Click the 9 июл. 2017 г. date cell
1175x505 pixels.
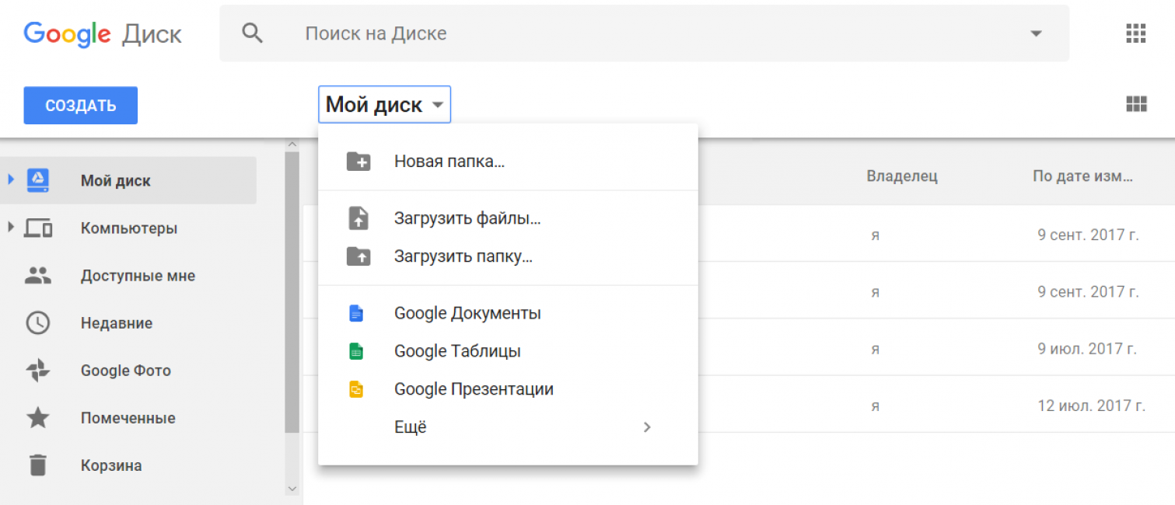pos(1087,349)
